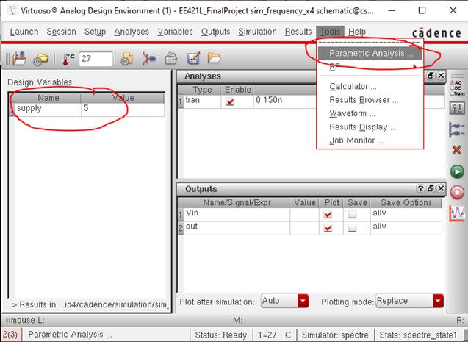Open the Launch menu
Screen dimensions: 468x342
(24, 32)
